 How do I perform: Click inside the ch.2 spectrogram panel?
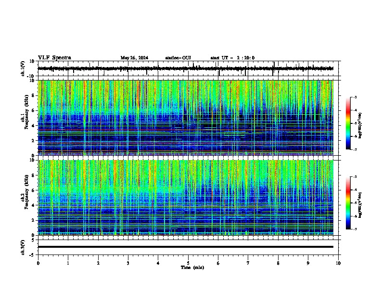[186, 198]
